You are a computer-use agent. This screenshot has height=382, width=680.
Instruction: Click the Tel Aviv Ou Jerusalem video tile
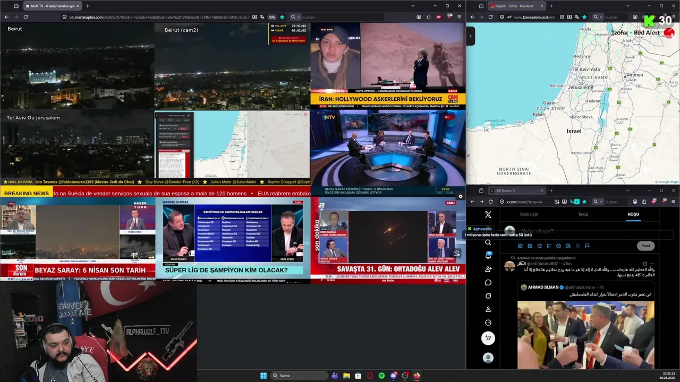(77, 144)
